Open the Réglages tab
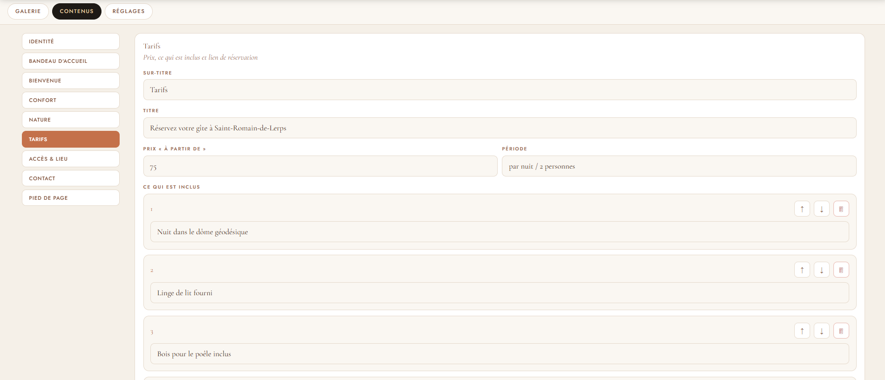The width and height of the screenshot is (885, 380). [x=128, y=11]
